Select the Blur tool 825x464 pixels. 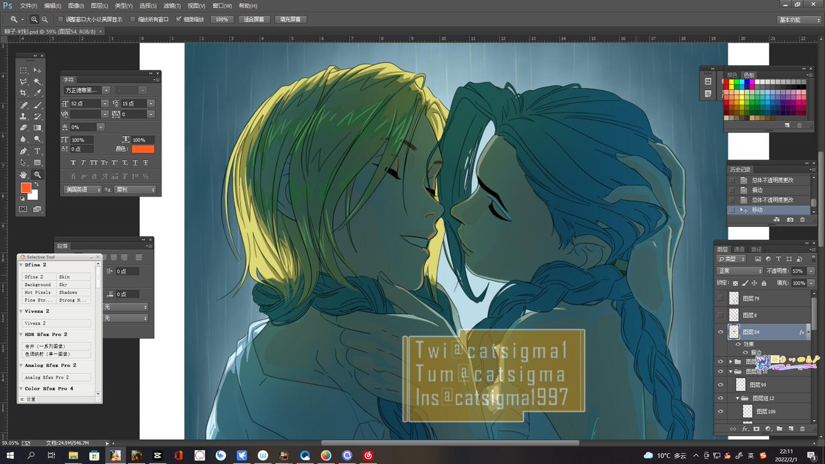[23, 140]
